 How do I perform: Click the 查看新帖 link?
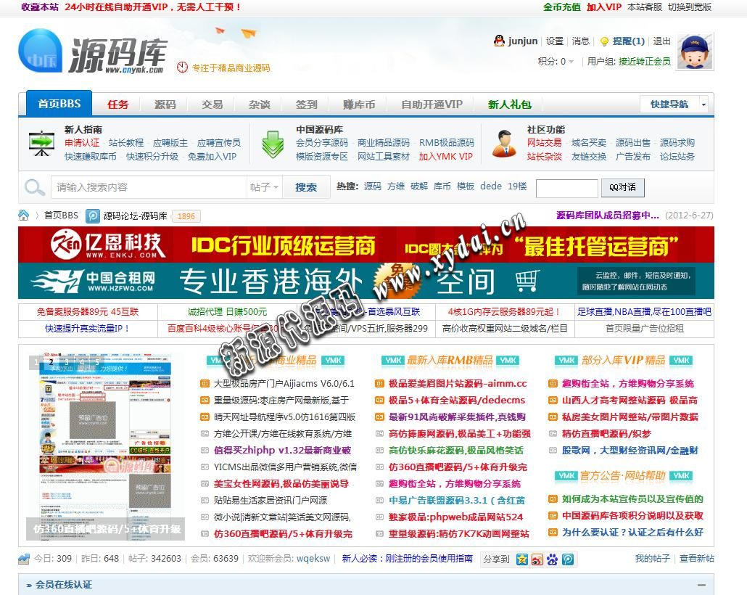point(696,558)
